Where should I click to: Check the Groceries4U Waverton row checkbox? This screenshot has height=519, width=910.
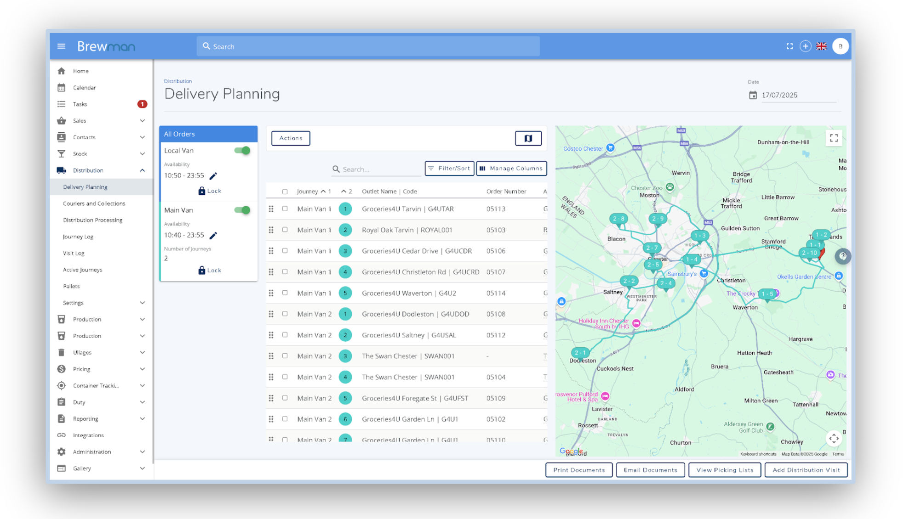click(x=285, y=293)
